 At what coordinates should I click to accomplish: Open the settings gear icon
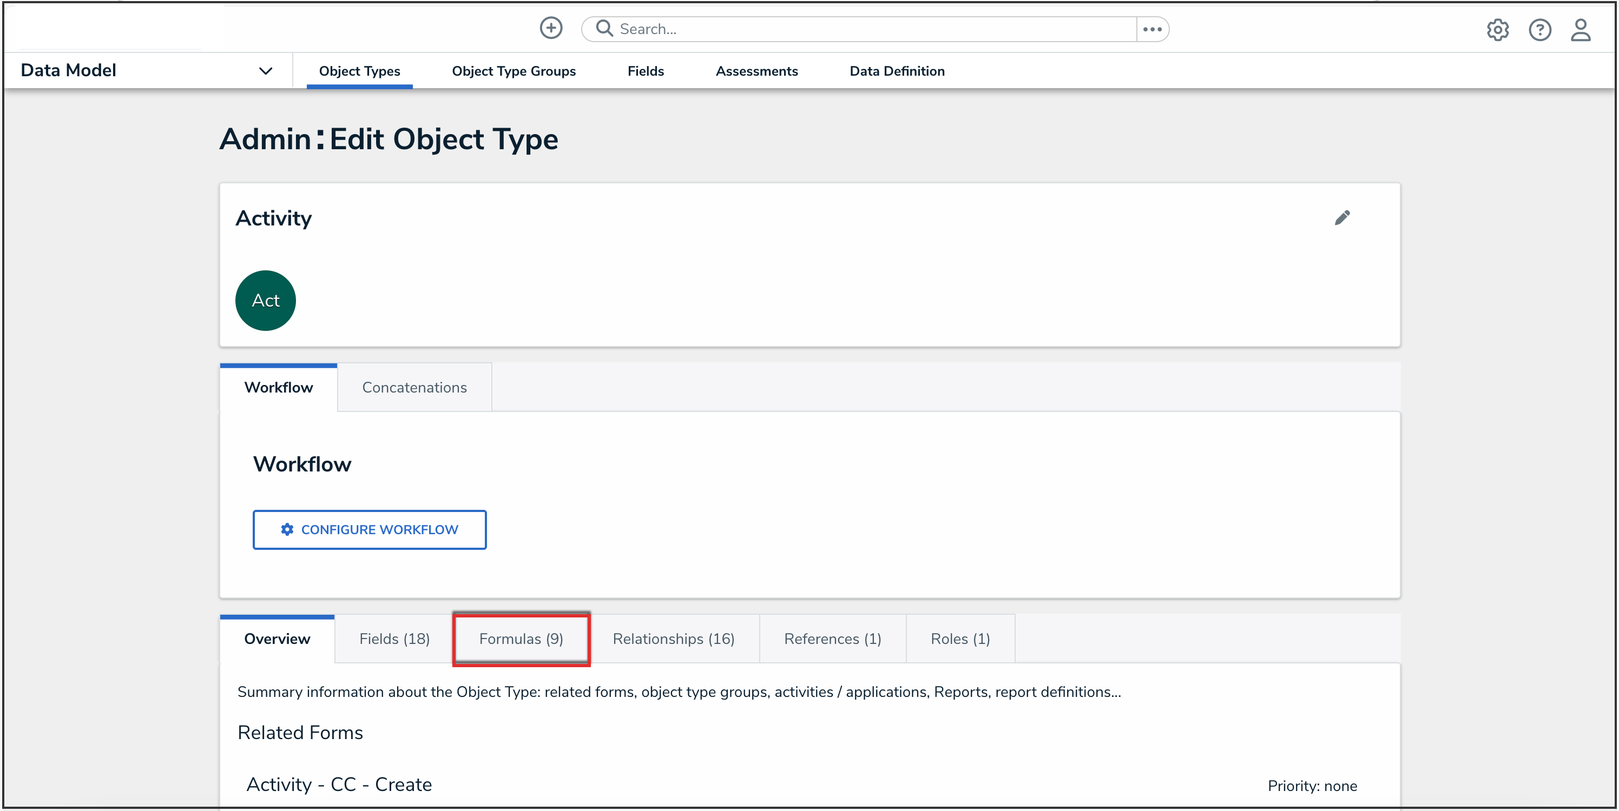(x=1497, y=30)
